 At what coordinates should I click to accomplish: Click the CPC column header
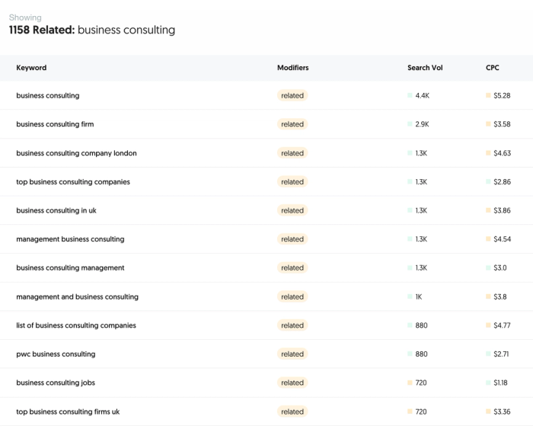pyautogui.click(x=492, y=68)
